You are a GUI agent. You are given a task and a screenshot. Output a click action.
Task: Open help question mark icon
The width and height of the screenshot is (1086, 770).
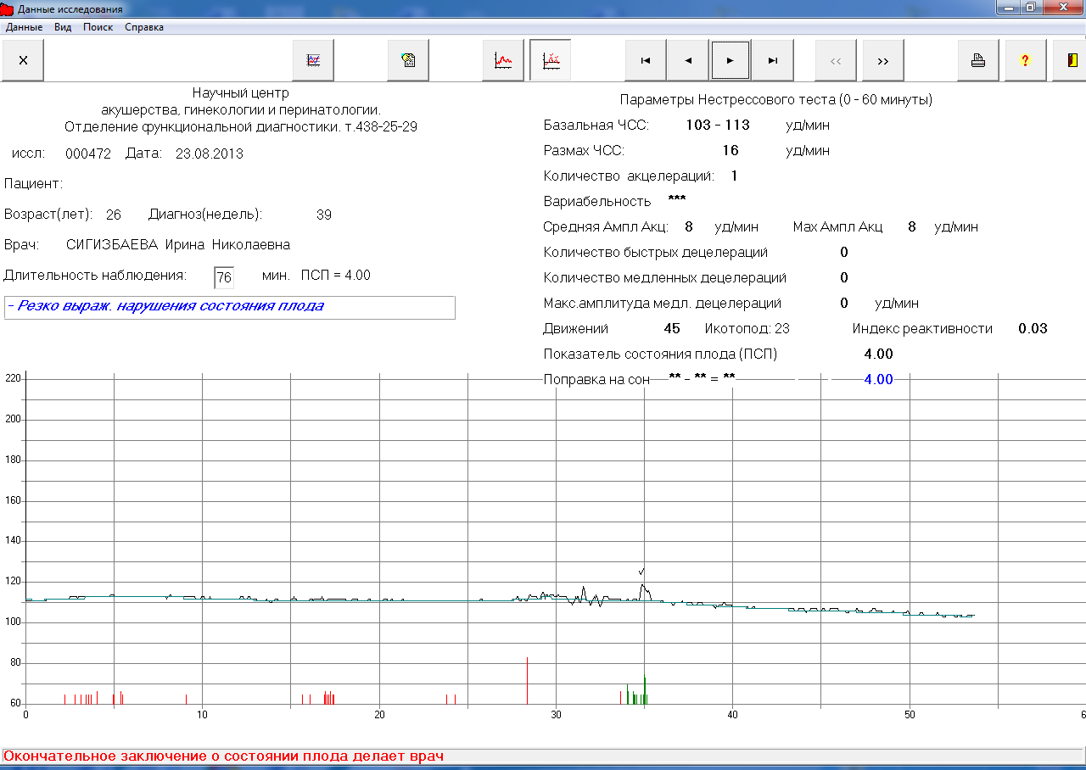(1026, 60)
